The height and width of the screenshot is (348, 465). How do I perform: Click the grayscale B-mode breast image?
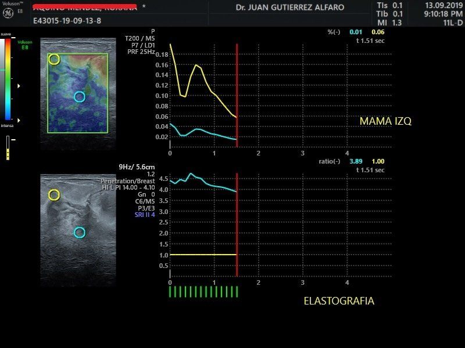coord(78,230)
